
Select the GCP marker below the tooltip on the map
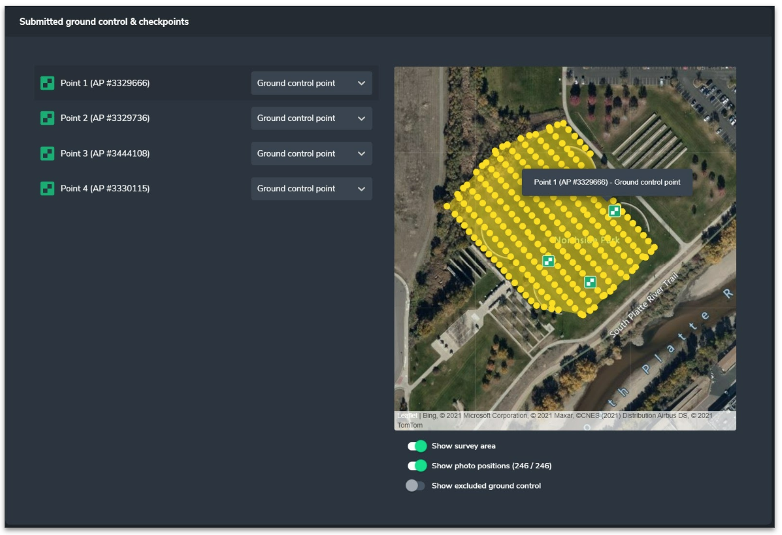[613, 210]
